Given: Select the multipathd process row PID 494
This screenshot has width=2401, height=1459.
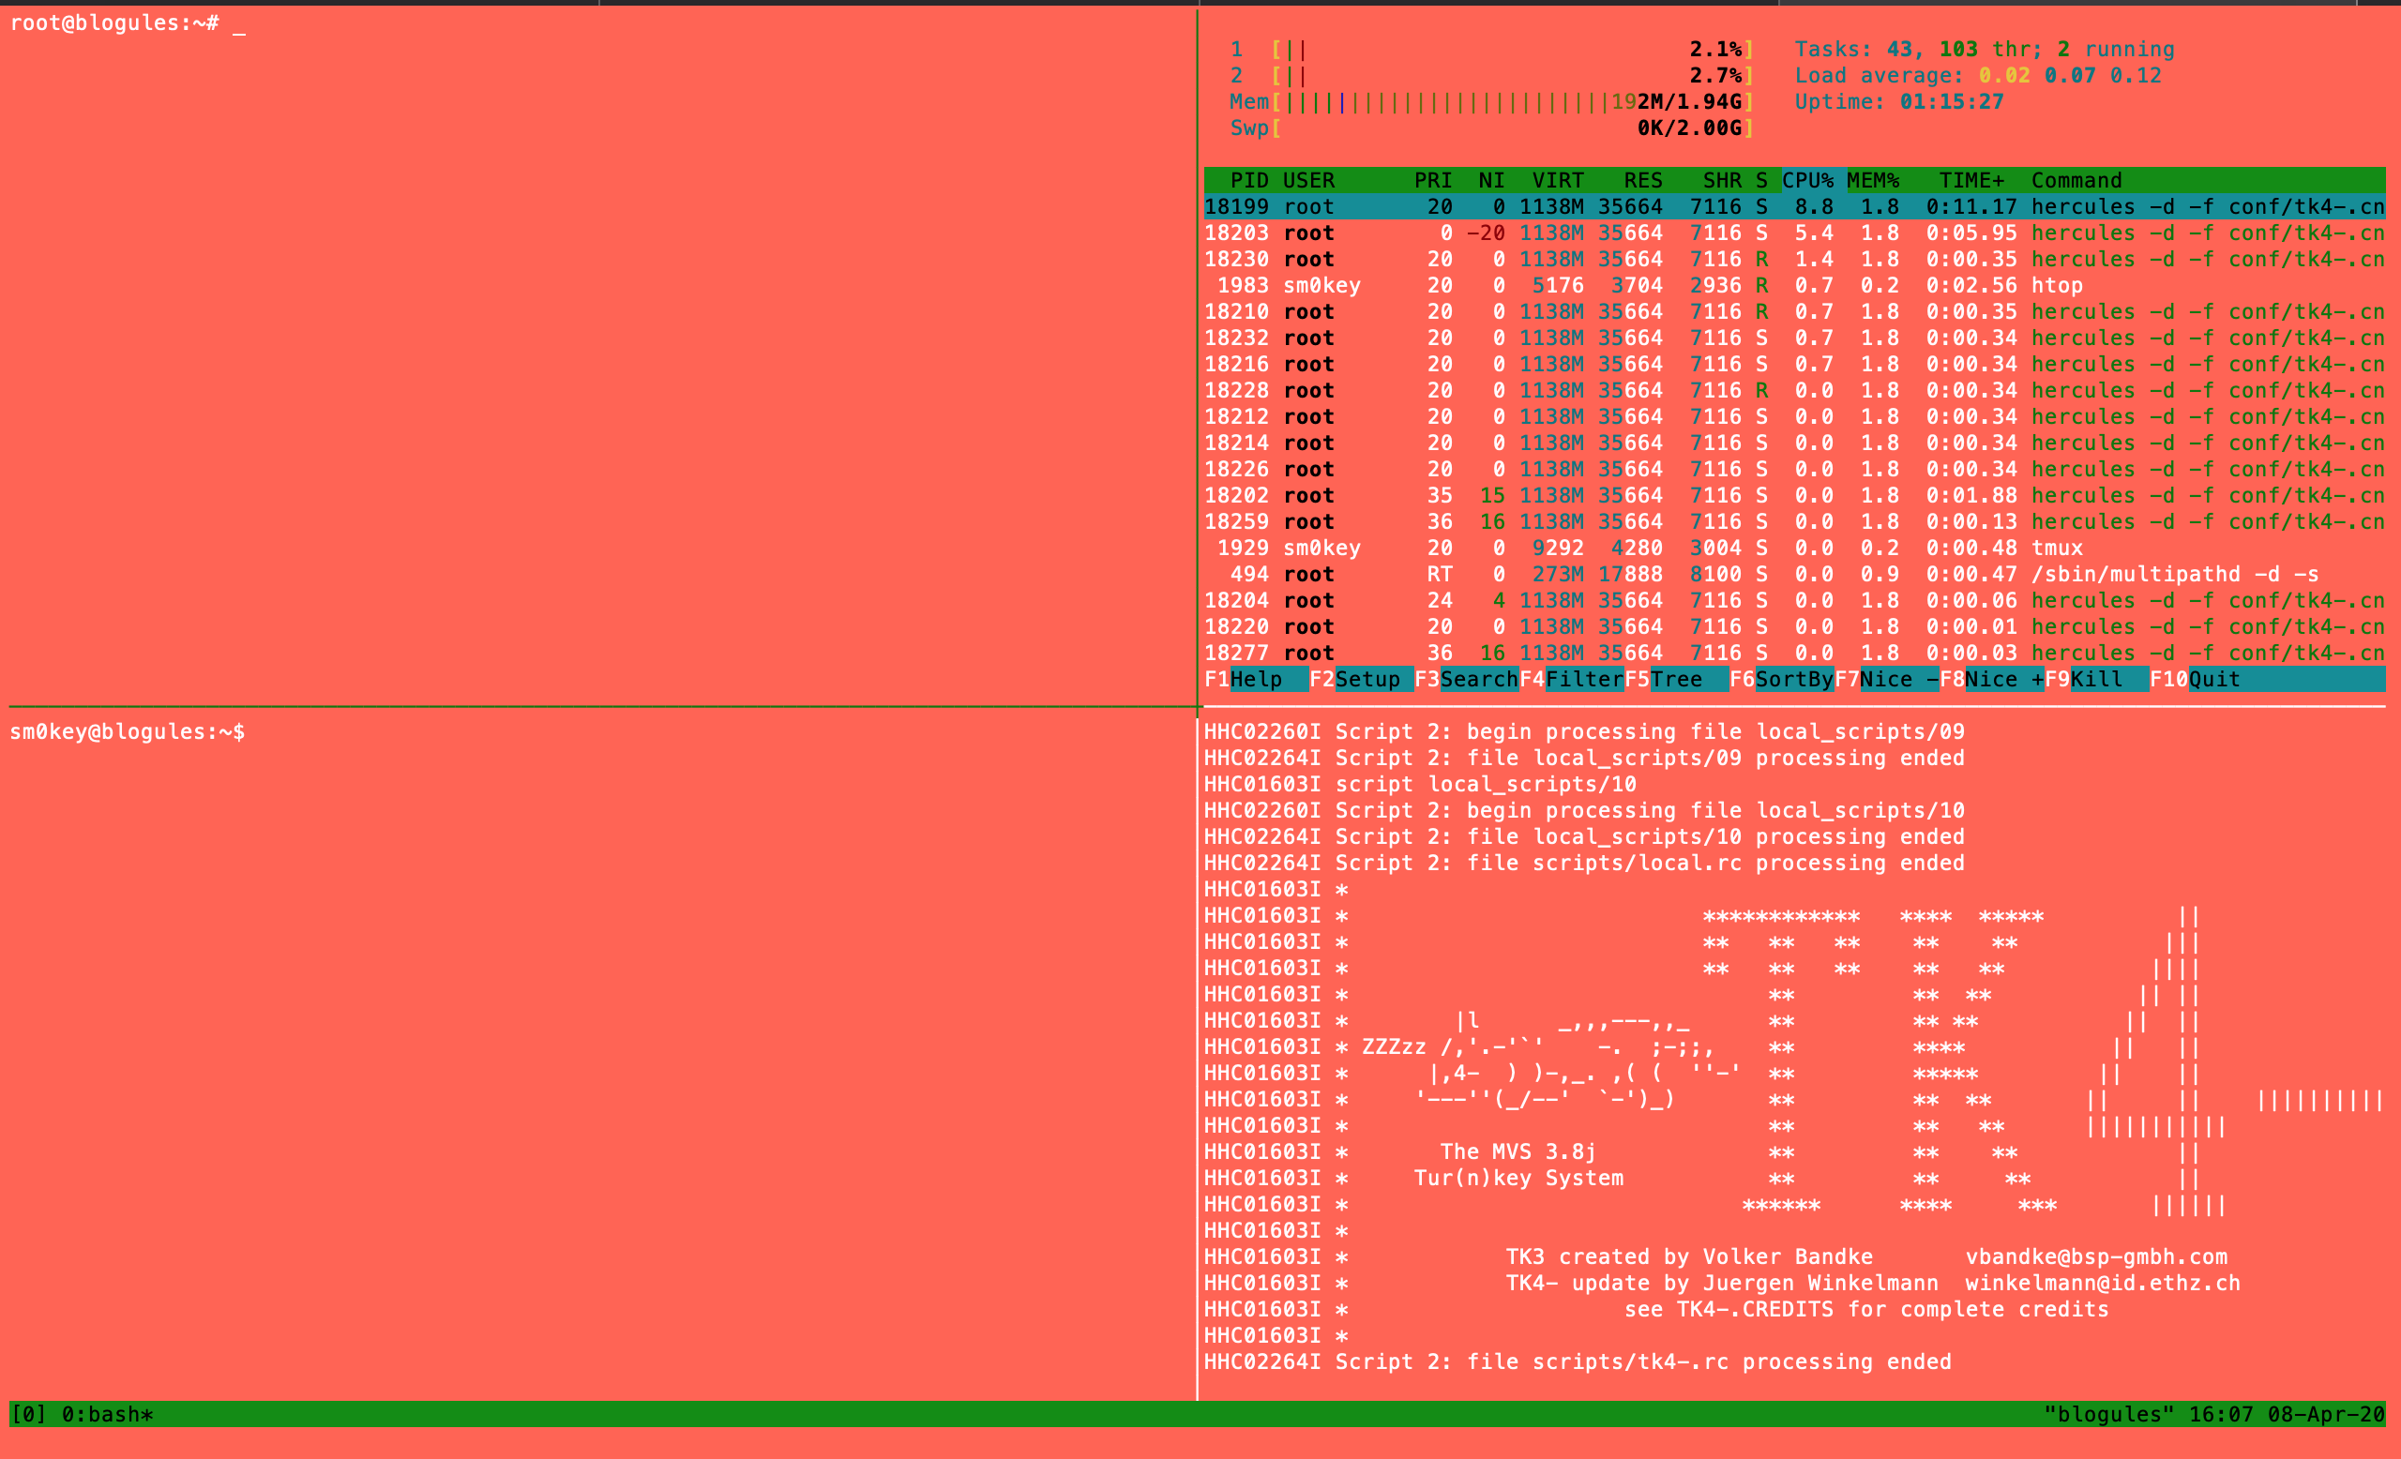Looking at the screenshot, I should (1795, 576).
